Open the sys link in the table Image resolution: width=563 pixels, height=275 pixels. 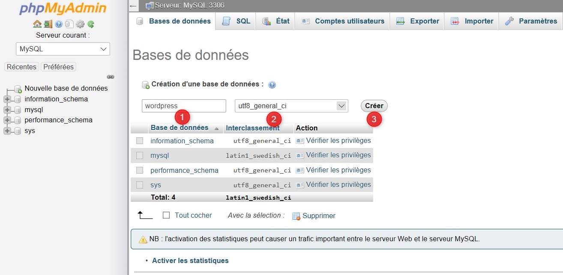(x=156, y=185)
